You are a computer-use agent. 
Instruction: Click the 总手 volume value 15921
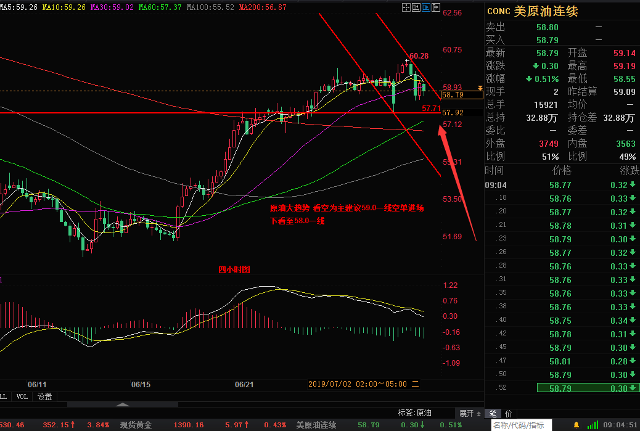click(x=546, y=105)
